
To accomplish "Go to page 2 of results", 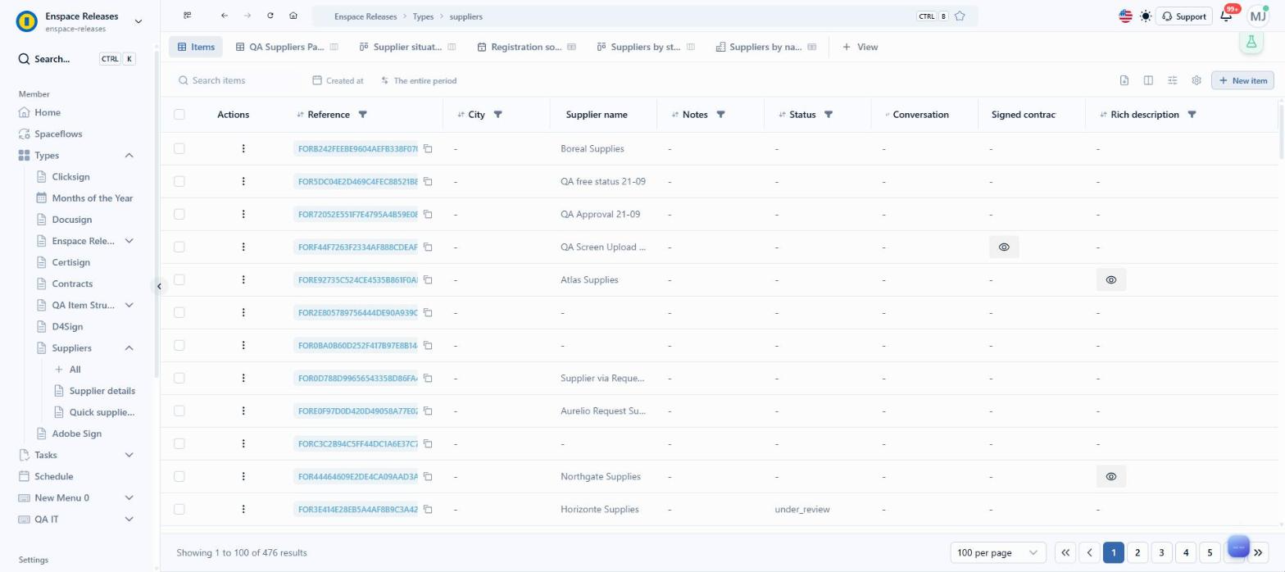I will click(x=1137, y=552).
